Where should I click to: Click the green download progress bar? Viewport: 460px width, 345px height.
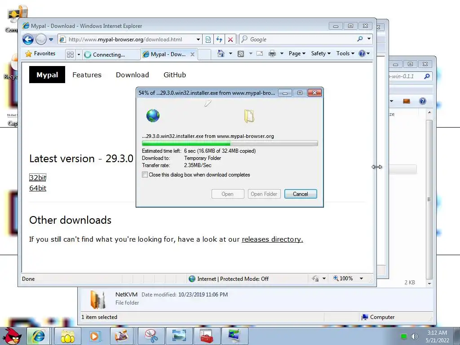click(230, 143)
